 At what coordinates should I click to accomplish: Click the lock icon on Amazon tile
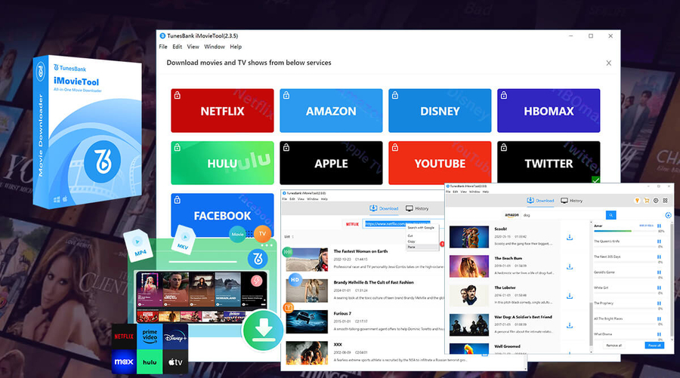coord(286,95)
